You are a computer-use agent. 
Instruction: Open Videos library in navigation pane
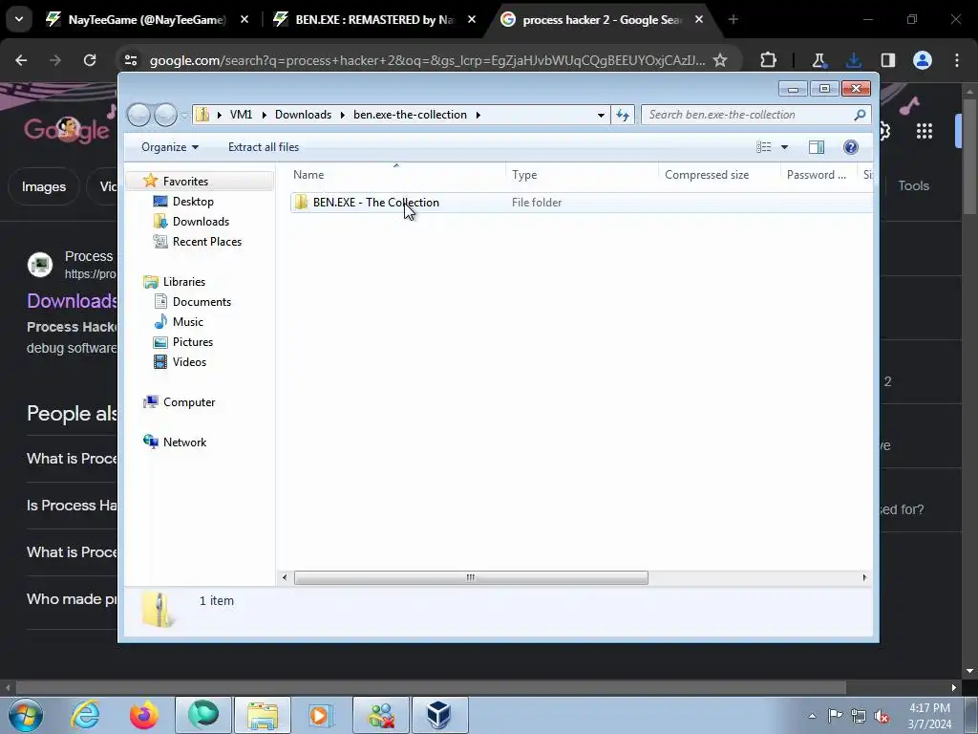189,362
